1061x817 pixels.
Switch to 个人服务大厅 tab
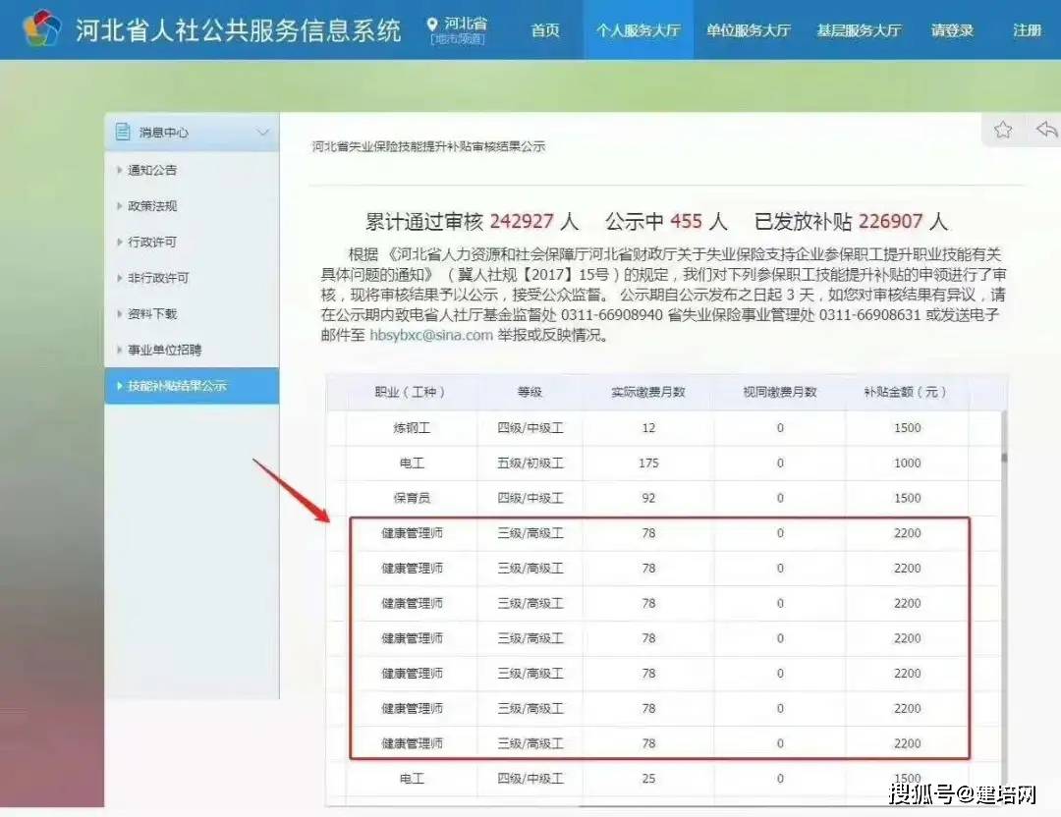tap(638, 30)
